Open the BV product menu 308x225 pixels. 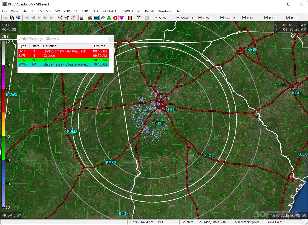pos(40,11)
